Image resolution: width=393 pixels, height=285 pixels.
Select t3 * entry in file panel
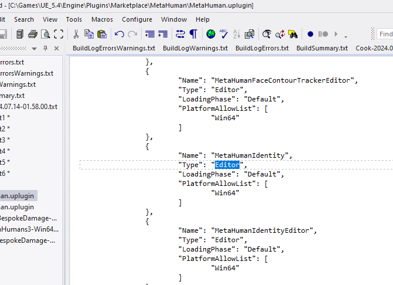click(5, 140)
